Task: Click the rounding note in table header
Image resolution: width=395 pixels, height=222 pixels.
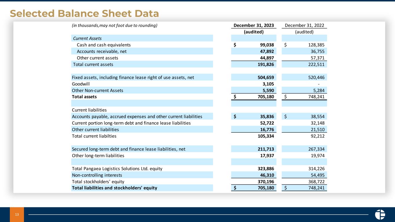Action: click(x=114, y=25)
